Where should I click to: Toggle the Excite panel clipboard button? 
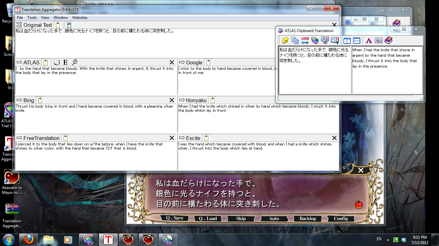pyautogui.click(x=206, y=138)
